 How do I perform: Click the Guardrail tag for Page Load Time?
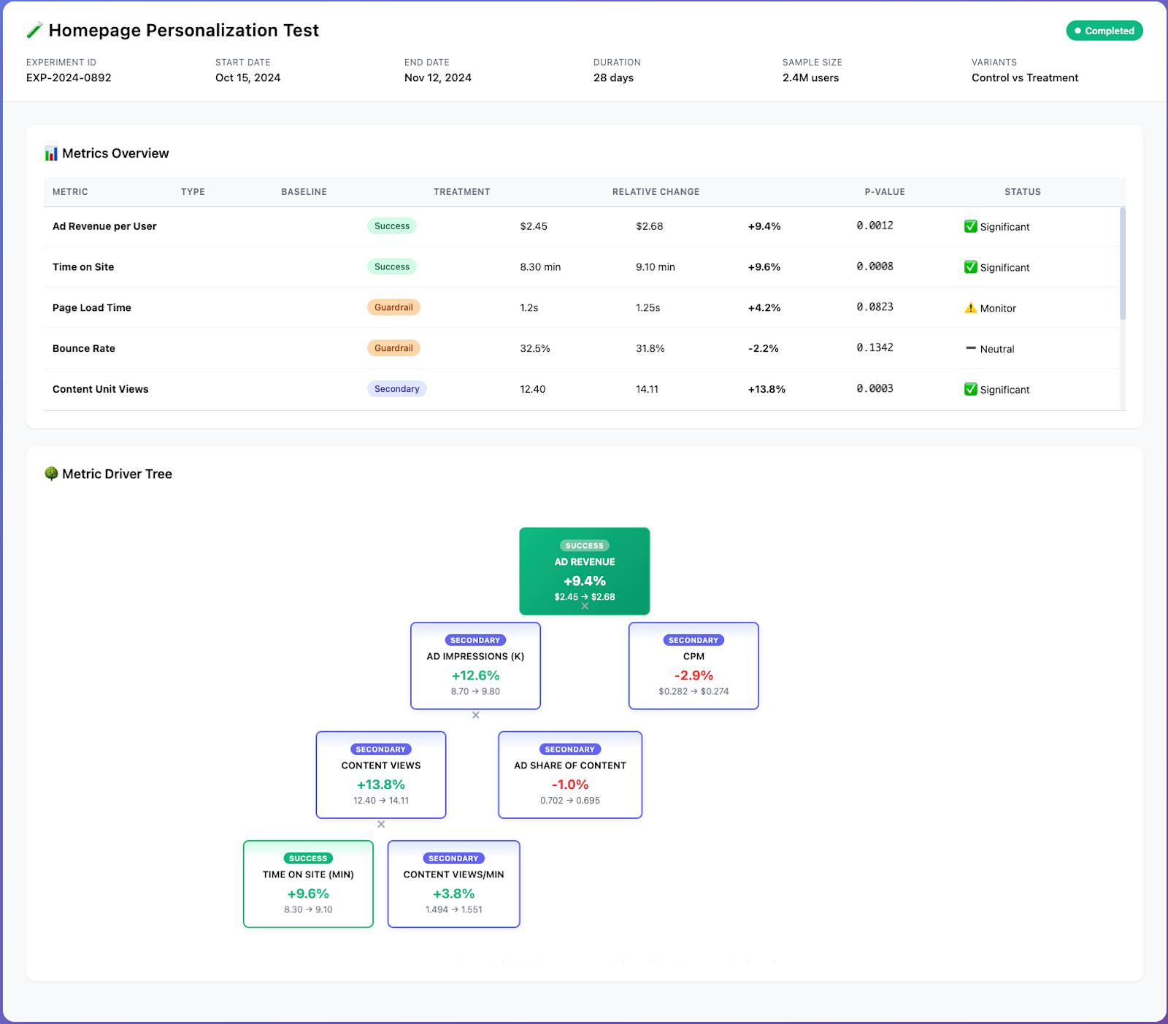[393, 307]
